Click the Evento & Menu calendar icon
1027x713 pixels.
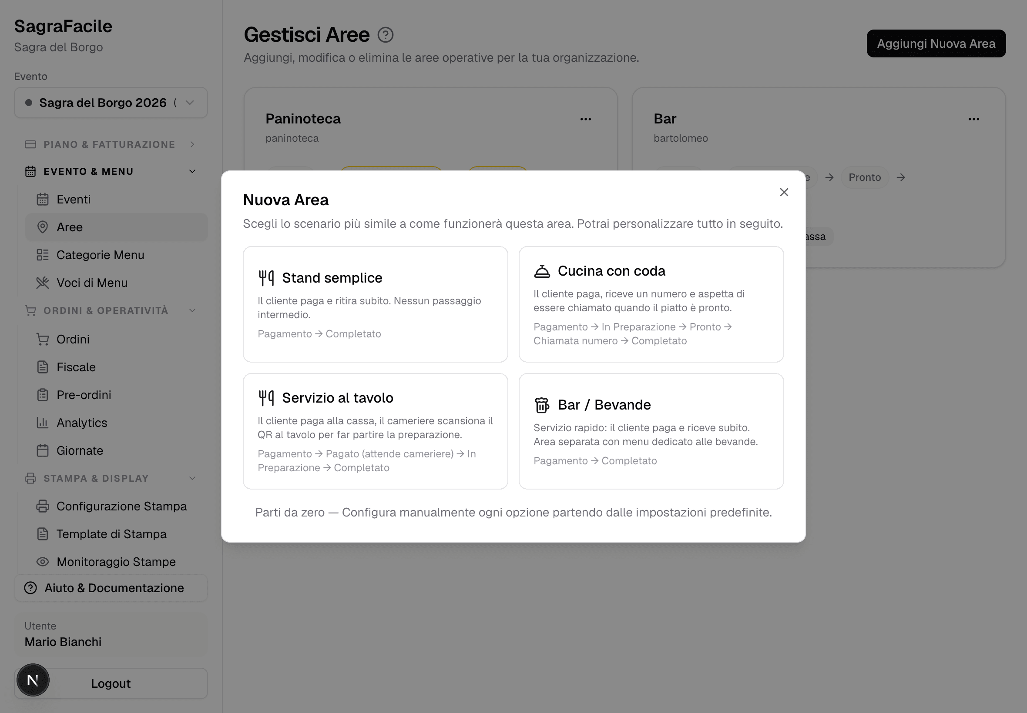(30, 172)
